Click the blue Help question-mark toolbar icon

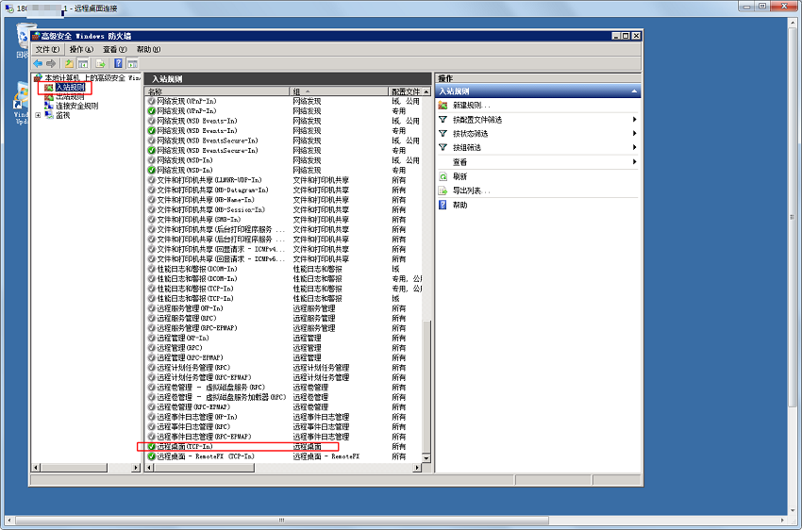(x=118, y=63)
